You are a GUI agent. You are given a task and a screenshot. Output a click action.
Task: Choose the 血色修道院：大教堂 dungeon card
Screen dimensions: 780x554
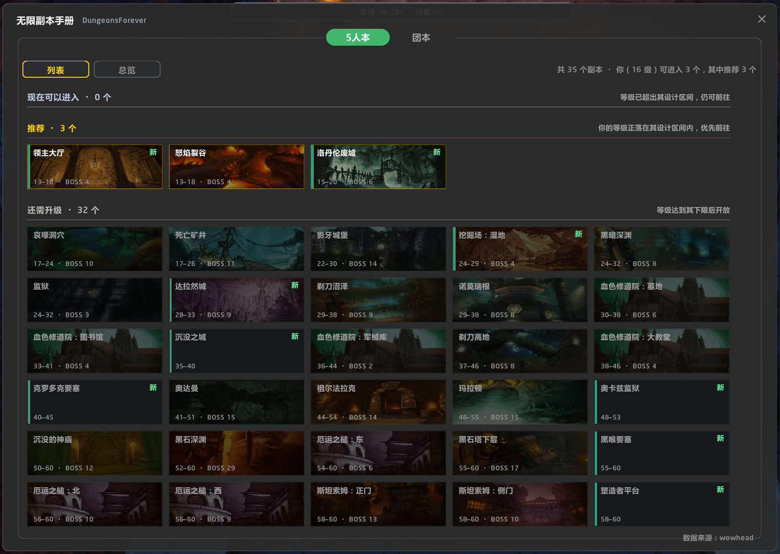[x=662, y=351]
